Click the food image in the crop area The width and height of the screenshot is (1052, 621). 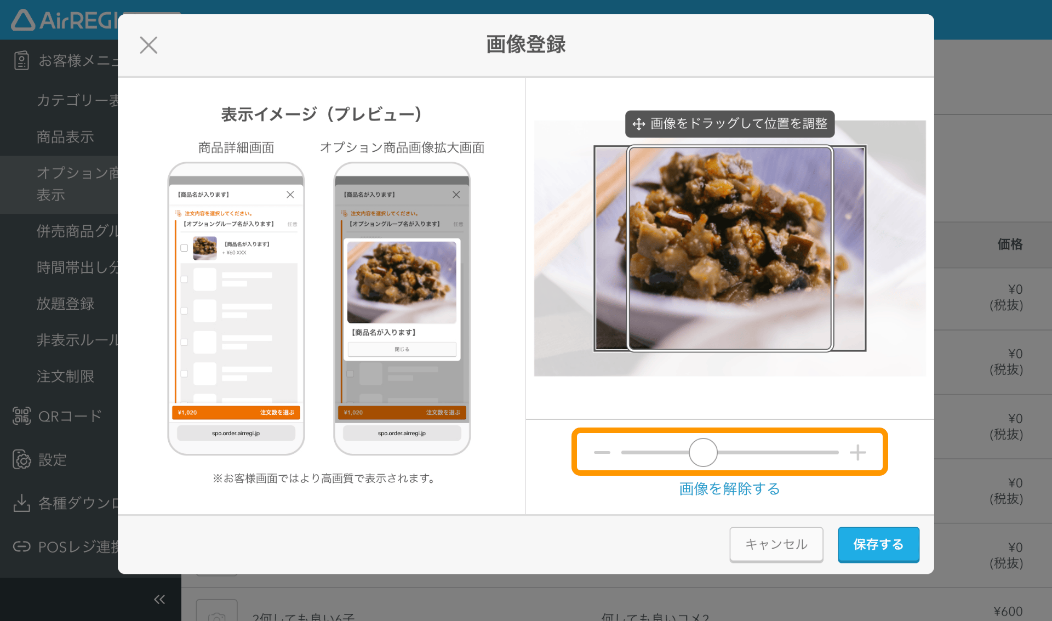pos(730,248)
